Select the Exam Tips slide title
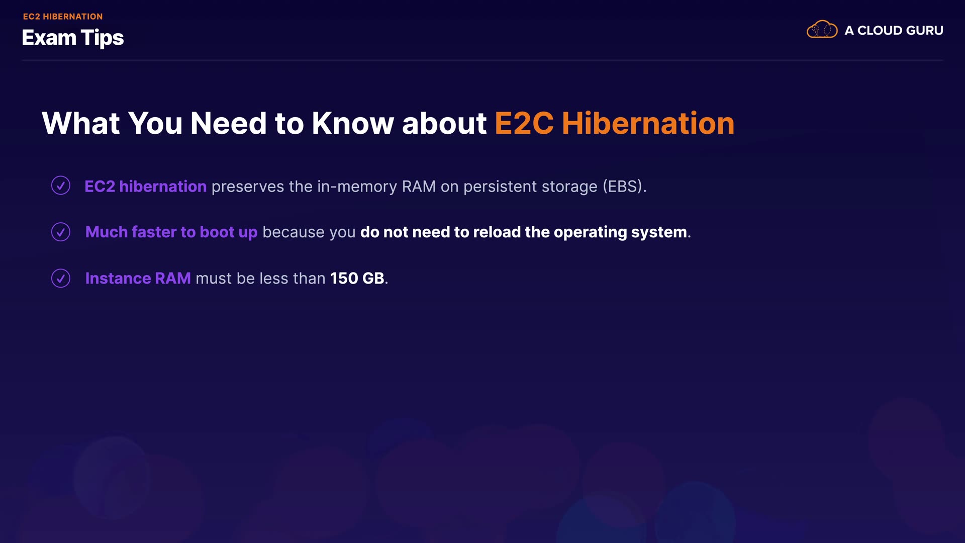The width and height of the screenshot is (965, 543). [x=73, y=38]
